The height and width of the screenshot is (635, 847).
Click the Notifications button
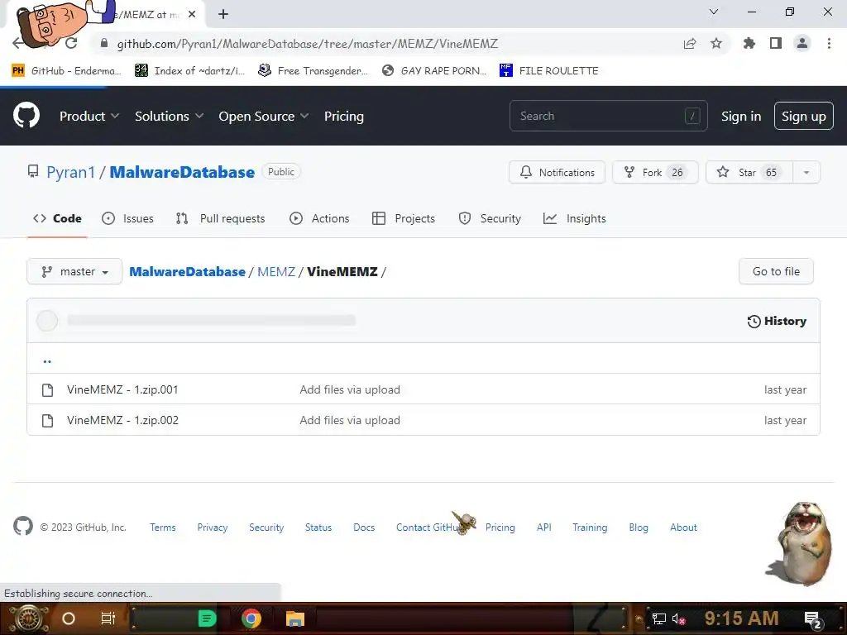557,172
